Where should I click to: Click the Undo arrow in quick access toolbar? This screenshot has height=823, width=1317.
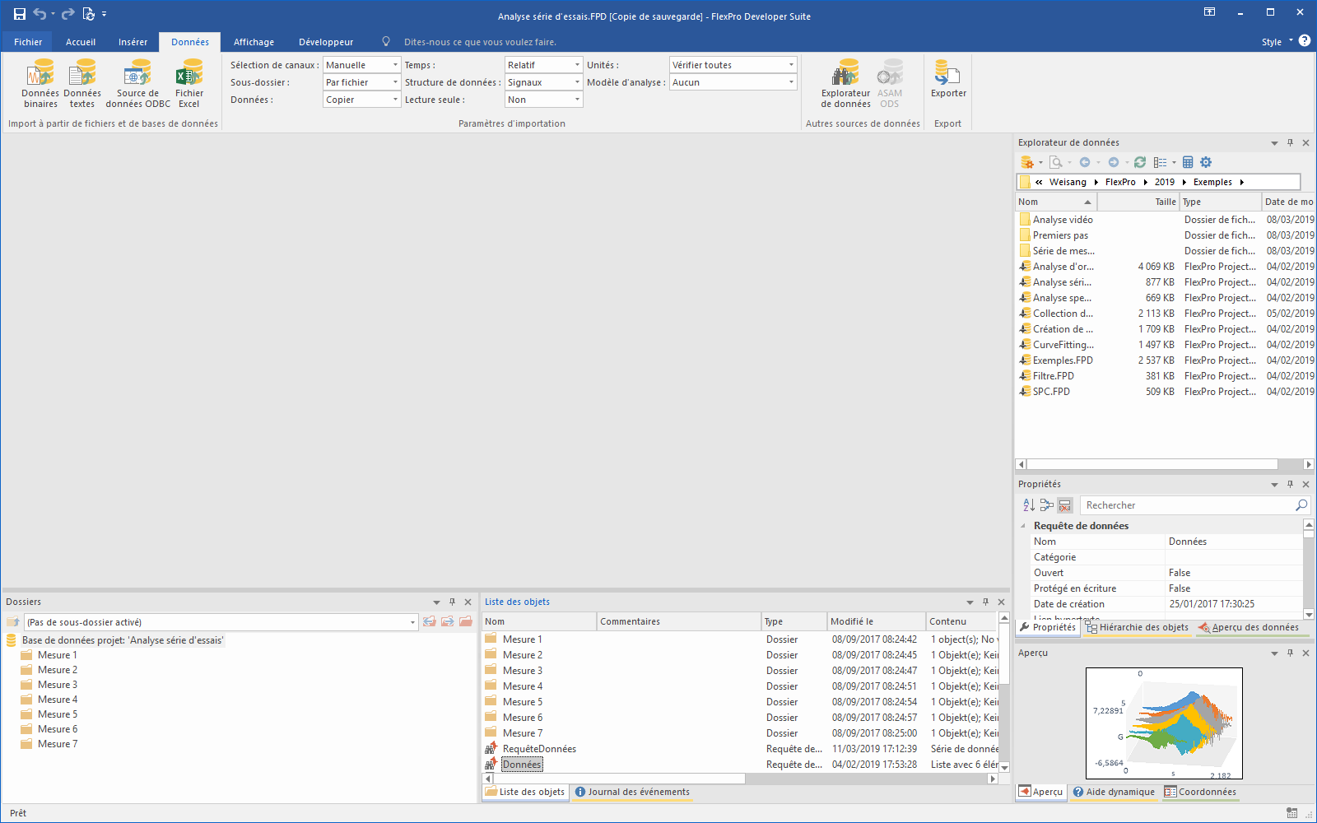40,14
